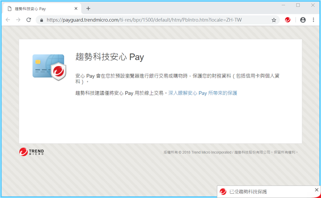This screenshot has width=321, height=198.
Task: Click the Trend Micro footer logo
Action: [x=32, y=152]
